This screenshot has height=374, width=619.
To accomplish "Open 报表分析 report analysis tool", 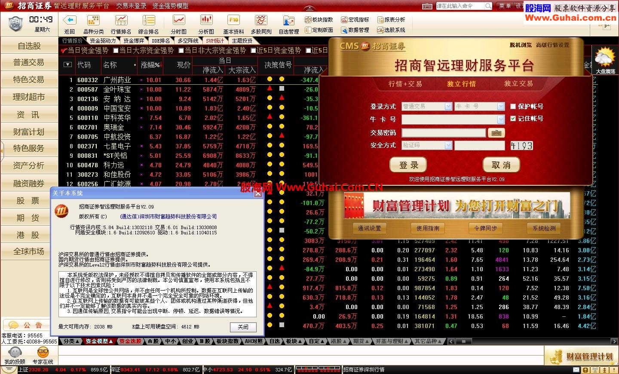I will [391, 20].
